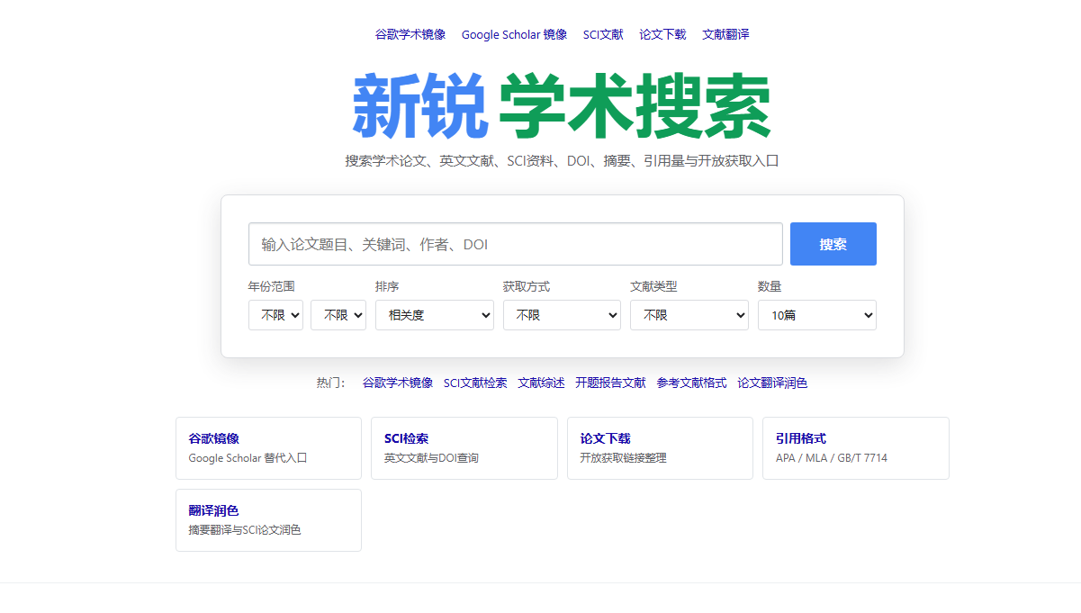
Task: Click the 排序 label
Action: [x=387, y=286]
